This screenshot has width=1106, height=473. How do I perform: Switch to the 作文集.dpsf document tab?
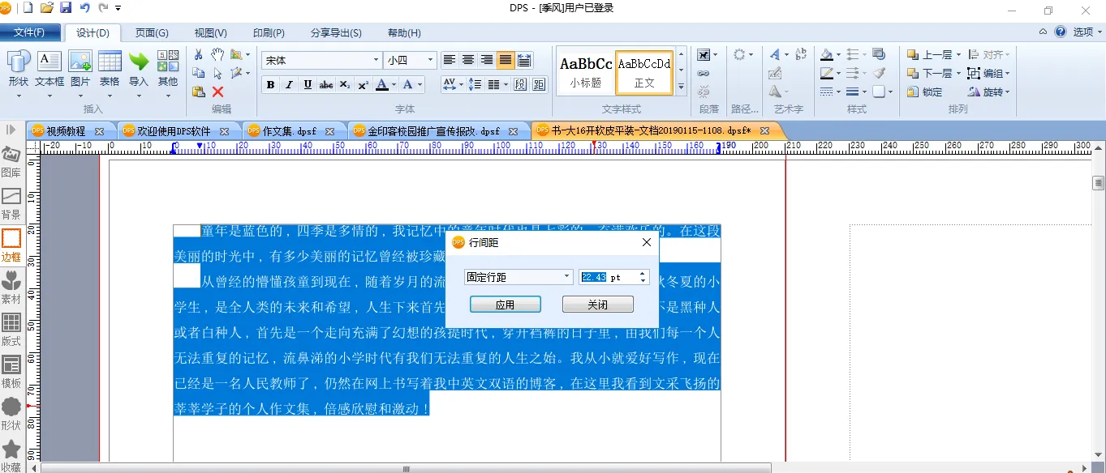290,130
